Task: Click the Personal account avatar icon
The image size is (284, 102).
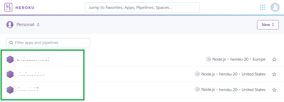Action: 10,24
